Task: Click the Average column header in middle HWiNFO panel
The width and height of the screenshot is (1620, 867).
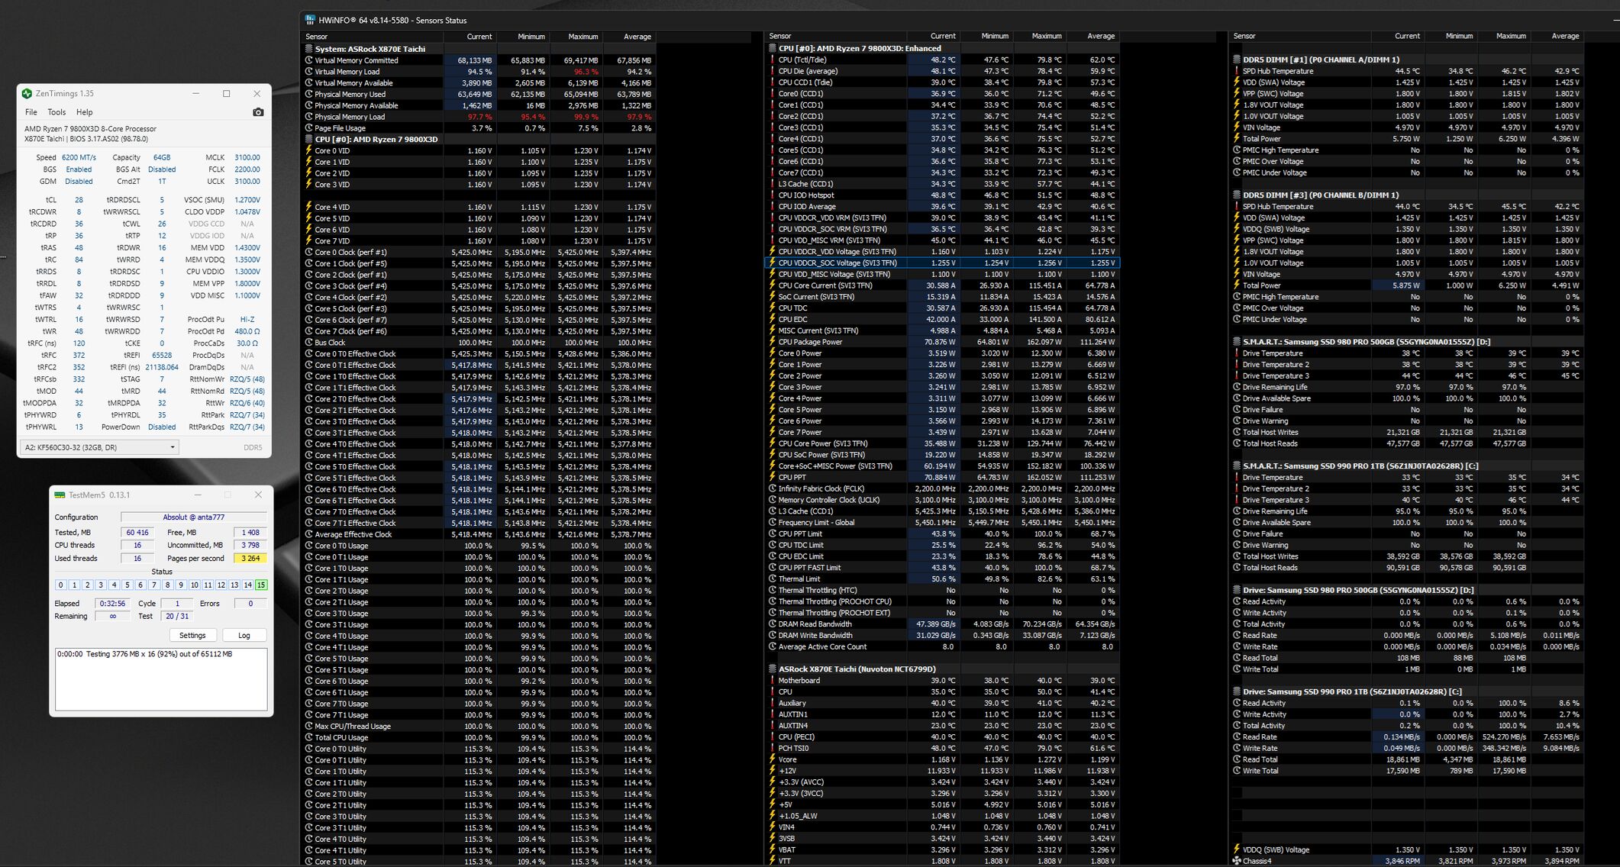Action: pyautogui.click(x=1093, y=36)
